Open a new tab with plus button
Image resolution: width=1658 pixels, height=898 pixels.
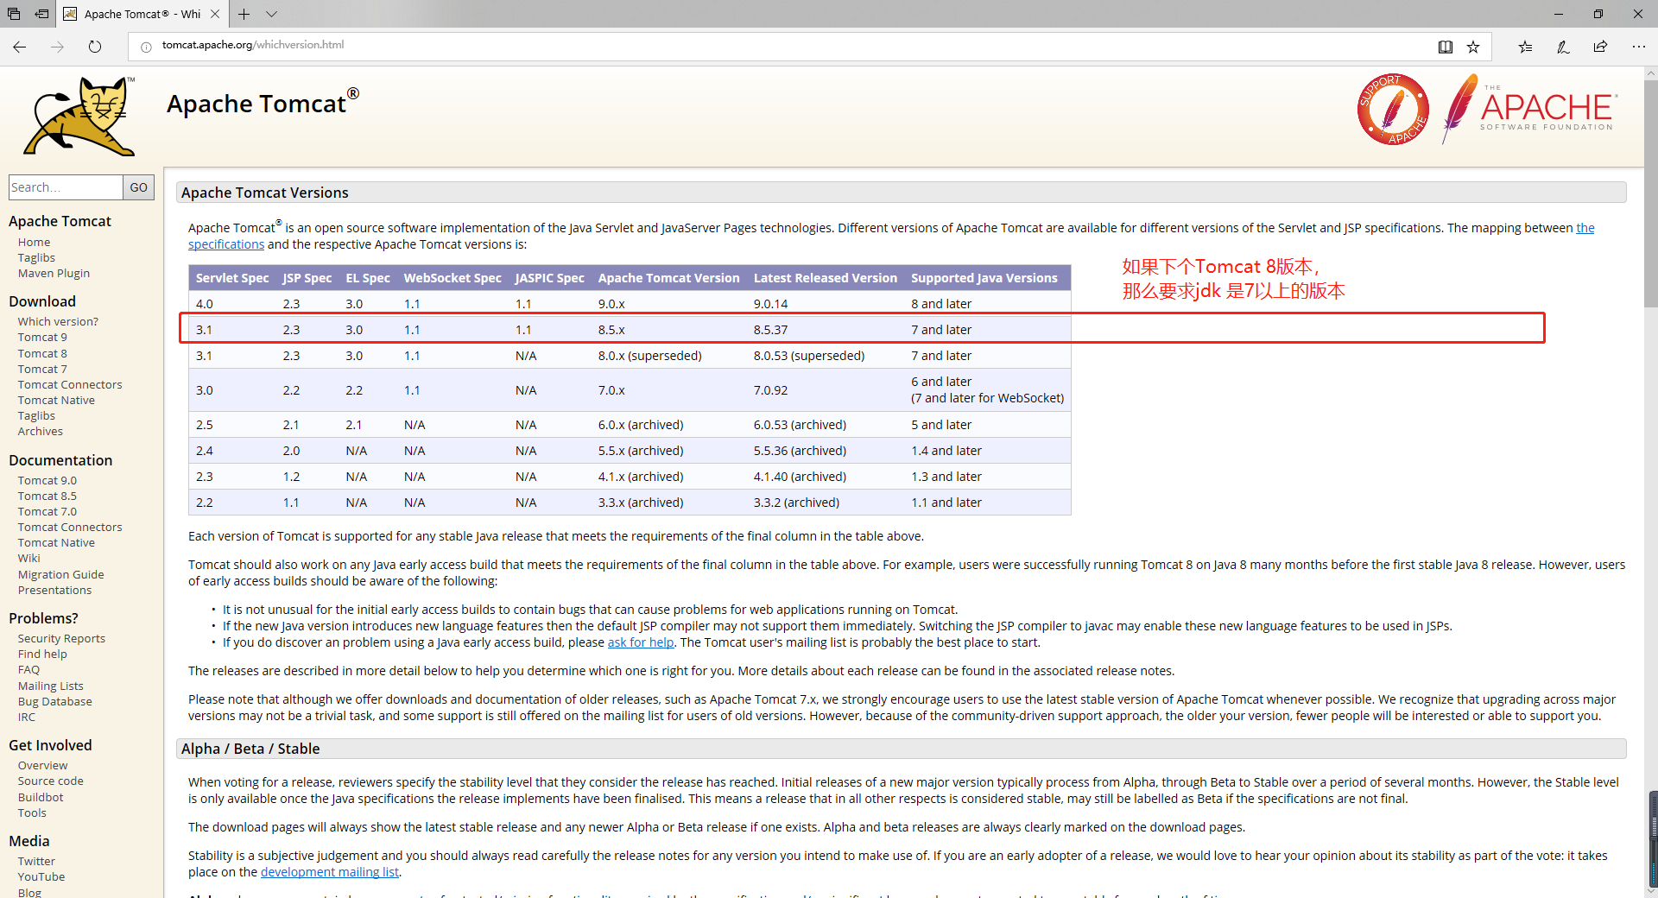click(x=244, y=14)
